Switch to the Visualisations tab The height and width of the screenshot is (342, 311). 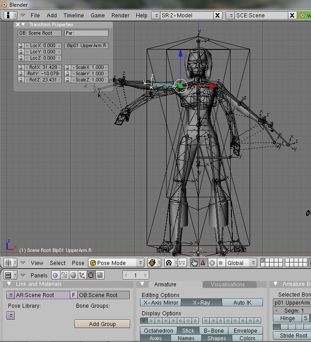[x=227, y=284]
